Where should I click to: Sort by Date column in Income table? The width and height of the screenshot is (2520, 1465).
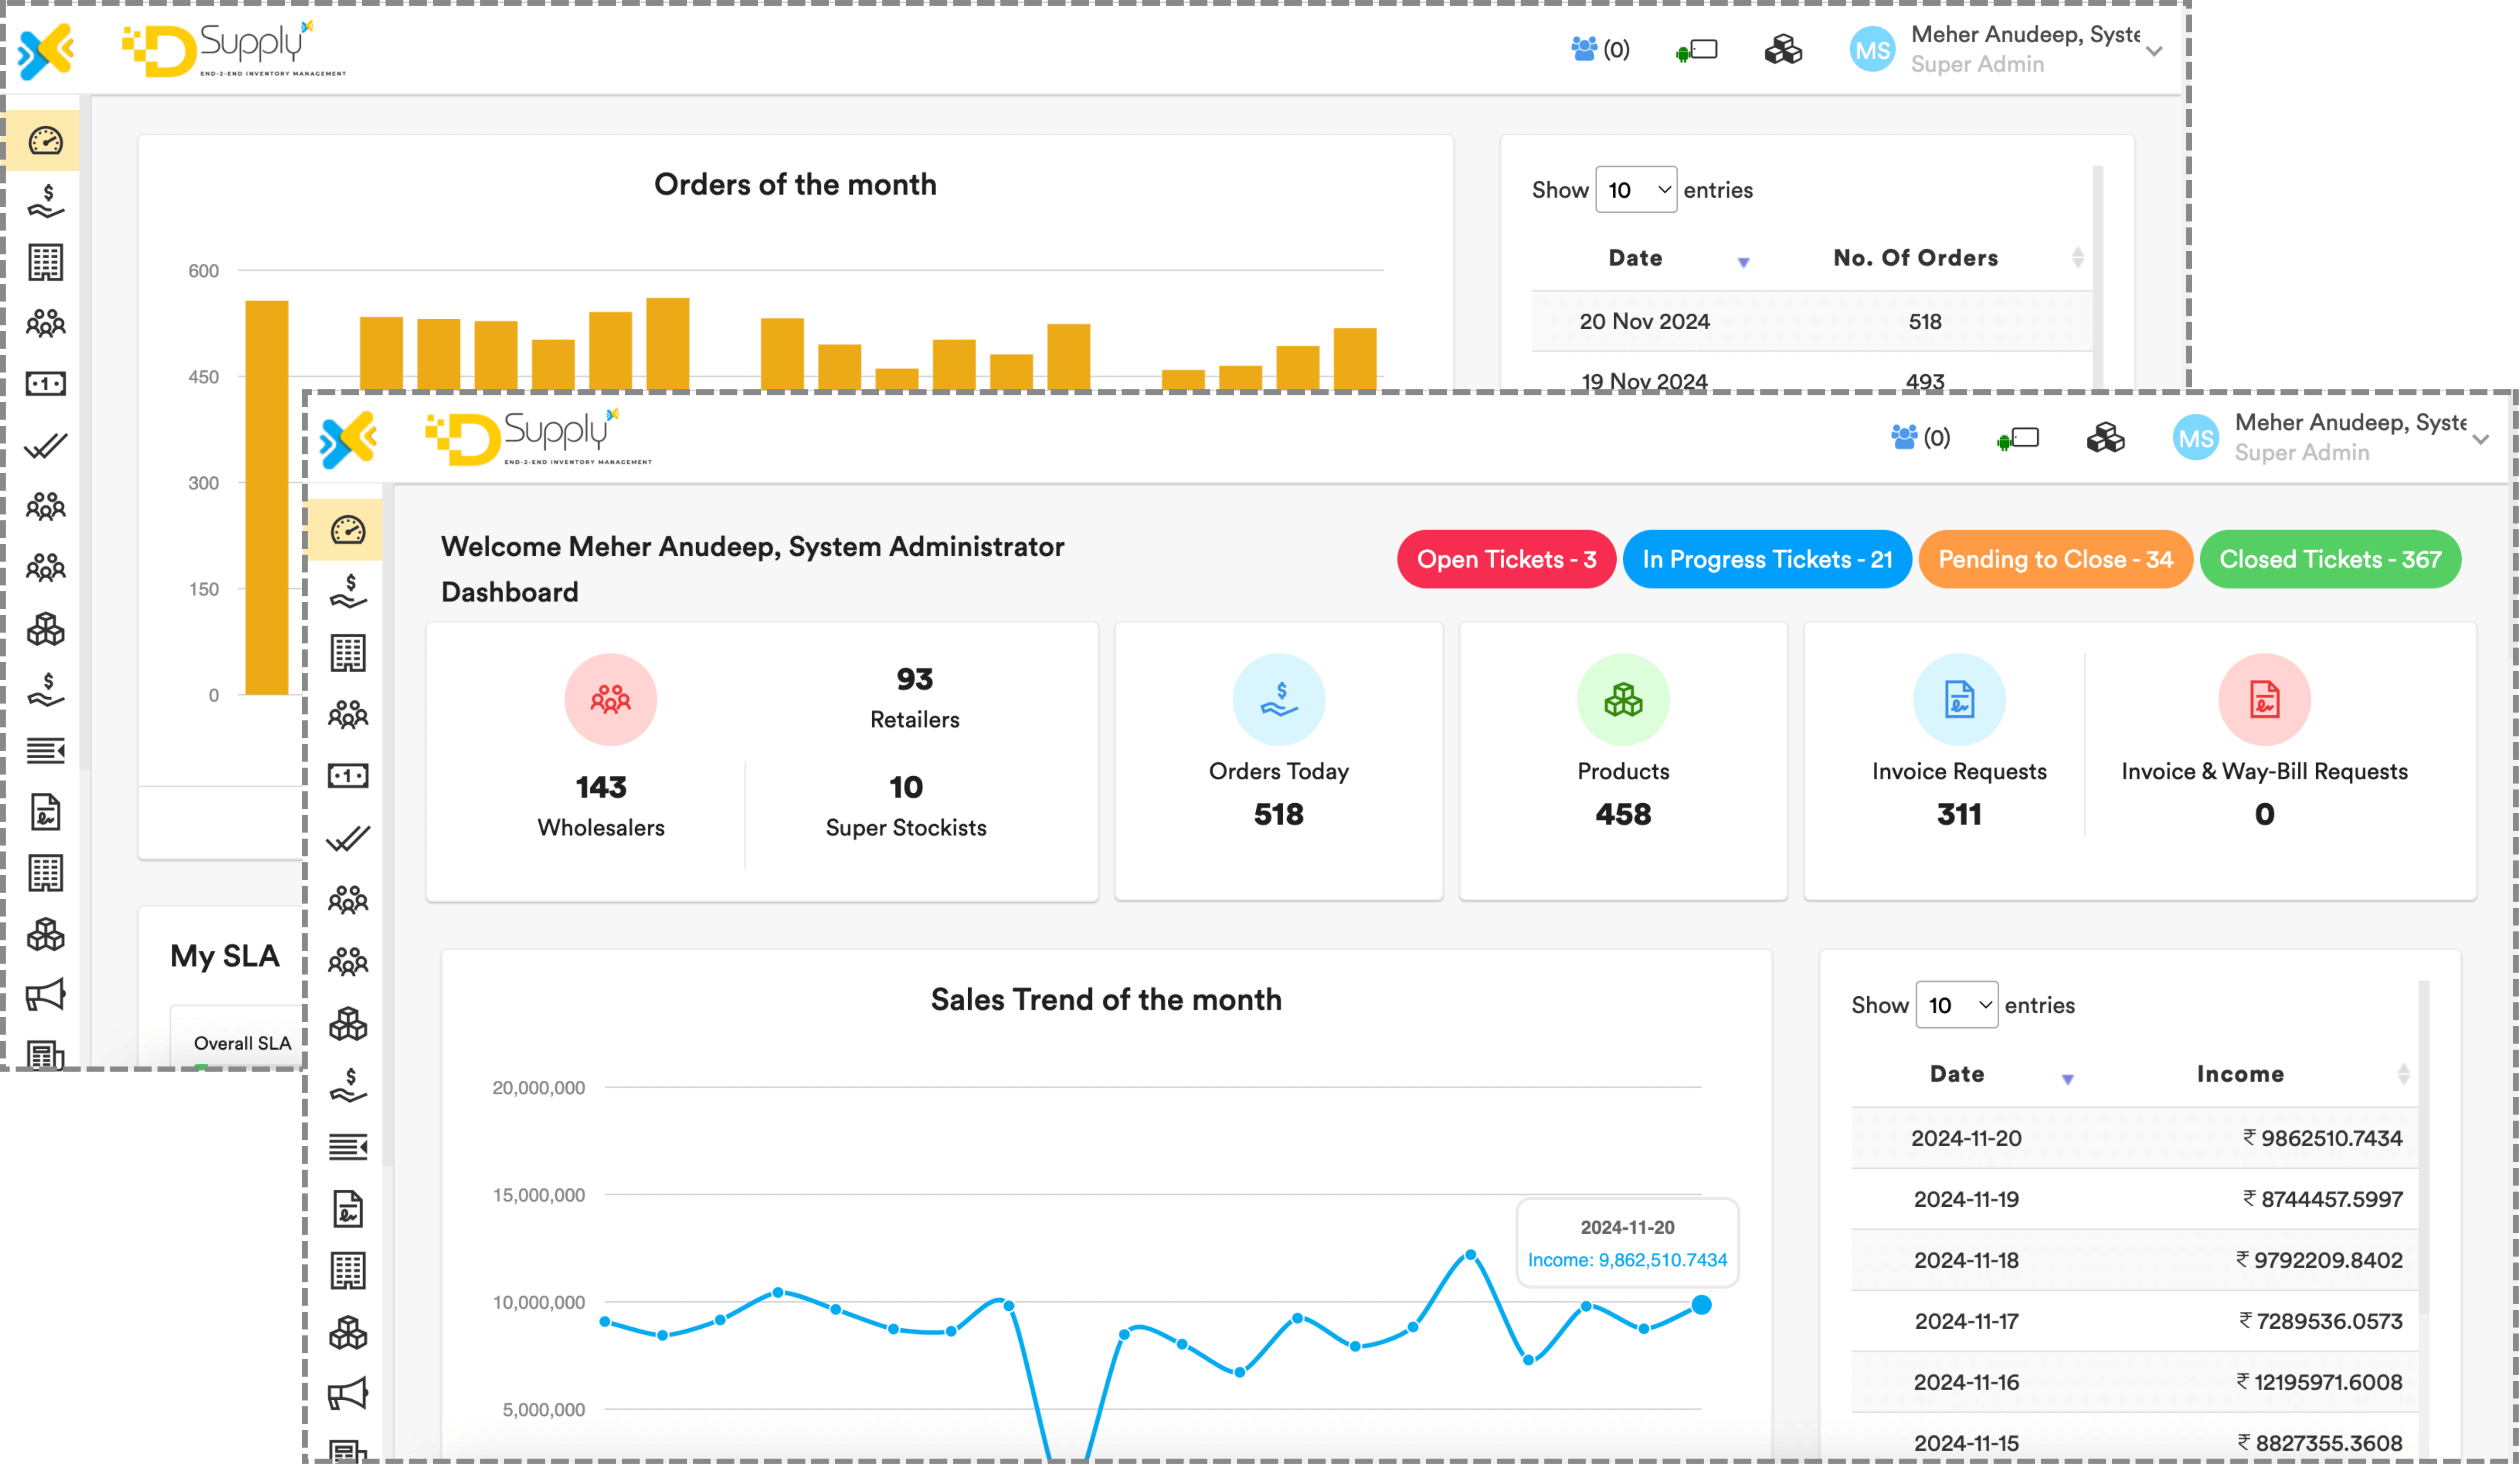coord(1957,1074)
